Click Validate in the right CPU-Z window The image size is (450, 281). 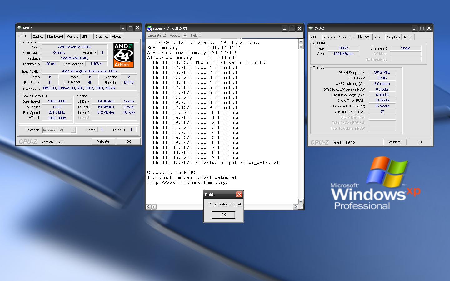(x=395, y=142)
